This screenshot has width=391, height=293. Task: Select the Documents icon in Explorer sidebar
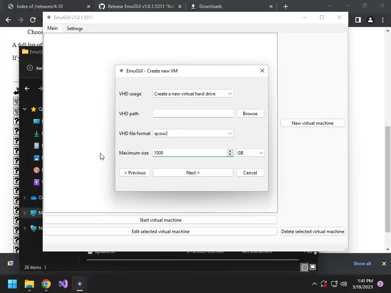[37, 145]
